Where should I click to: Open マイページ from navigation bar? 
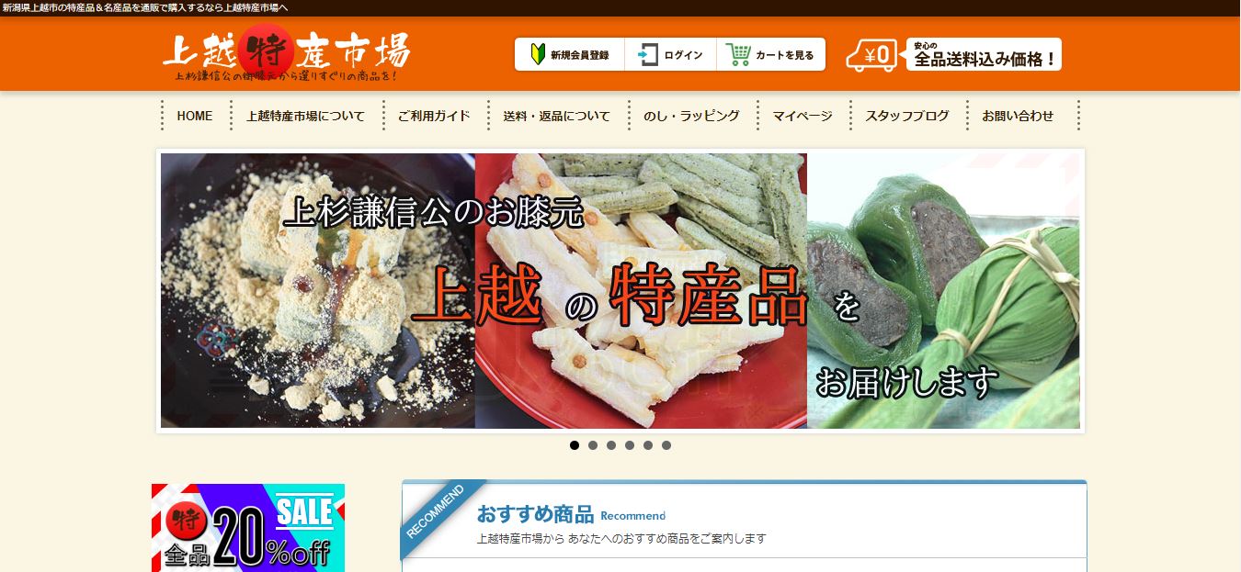coord(803,116)
